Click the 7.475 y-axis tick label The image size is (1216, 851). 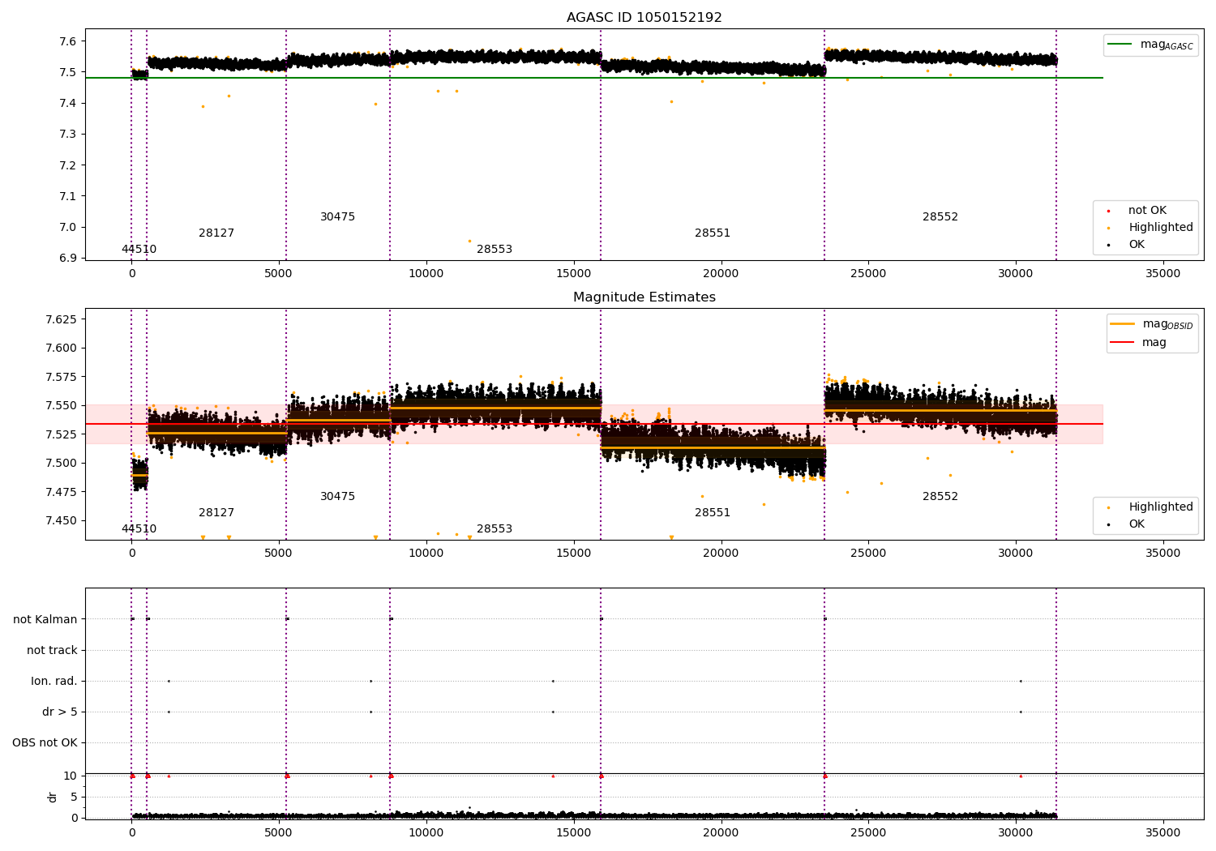tap(61, 492)
